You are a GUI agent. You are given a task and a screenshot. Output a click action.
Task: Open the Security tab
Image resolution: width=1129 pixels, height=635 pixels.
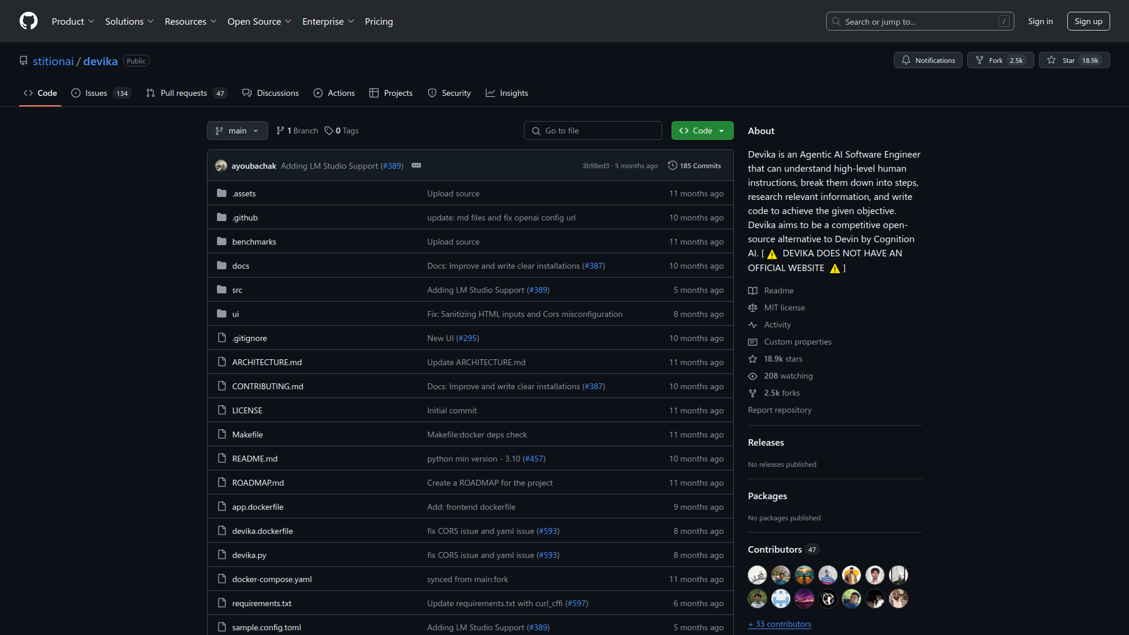(x=449, y=93)
